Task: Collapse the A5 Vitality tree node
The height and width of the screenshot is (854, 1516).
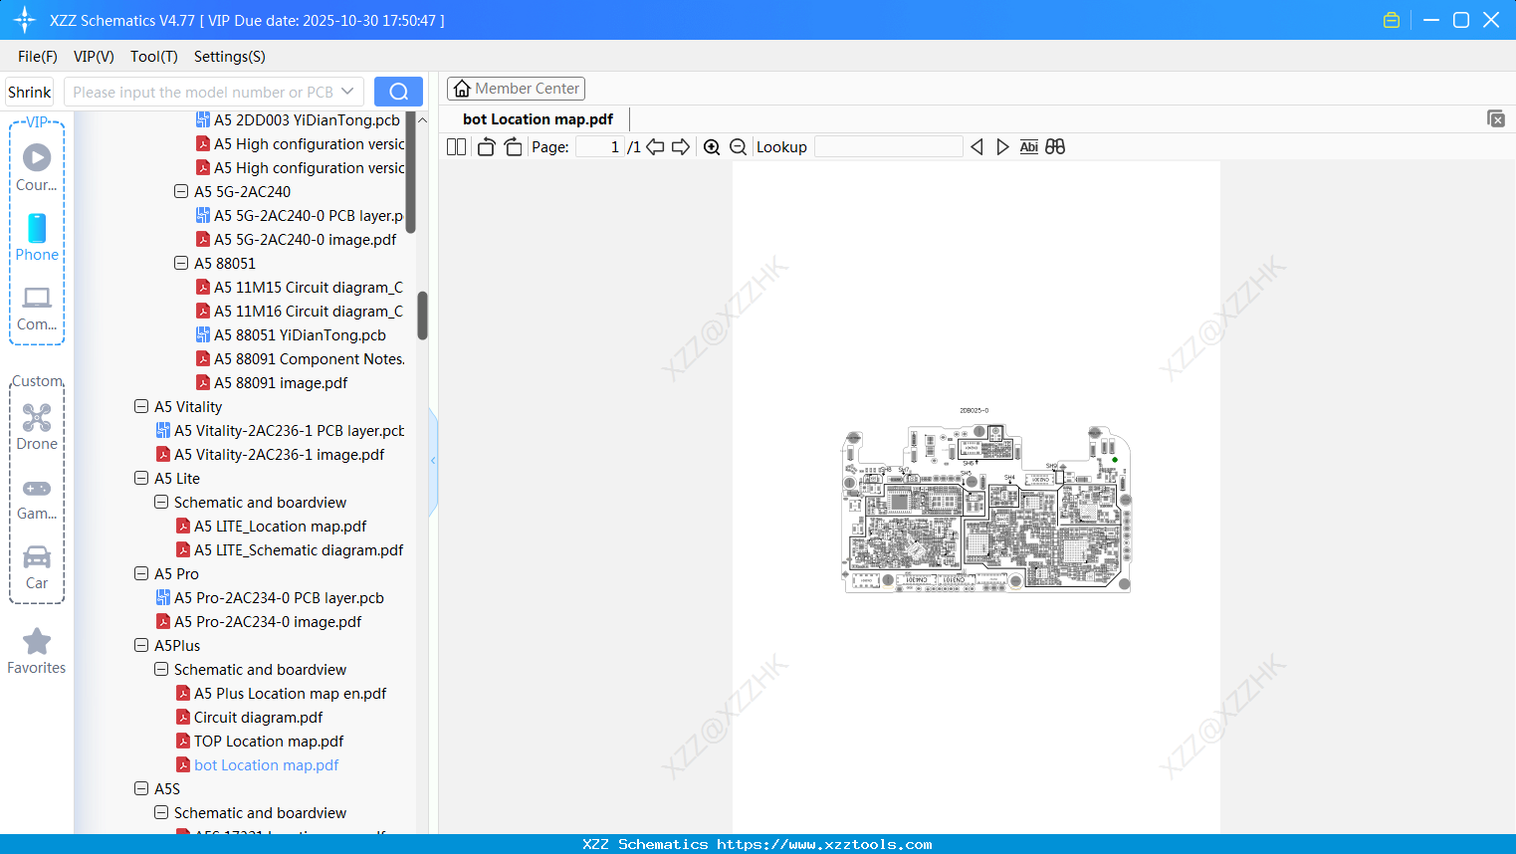Action: (141, 406)
